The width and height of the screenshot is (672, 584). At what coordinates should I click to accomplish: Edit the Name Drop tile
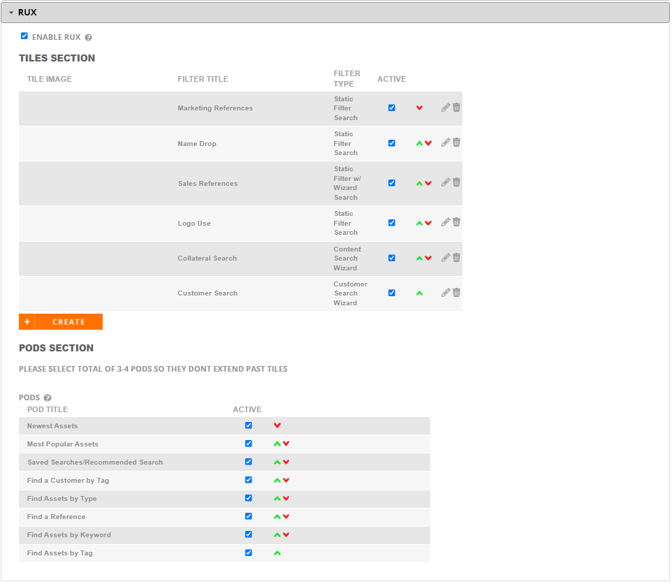click(446, 143)
